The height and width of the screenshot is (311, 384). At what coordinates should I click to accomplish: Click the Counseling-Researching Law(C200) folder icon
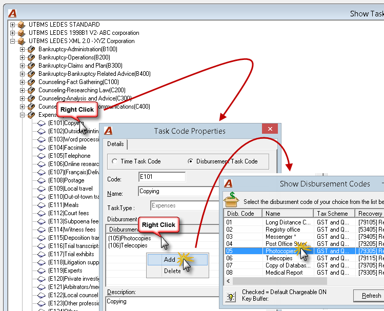click(x=31, y=90)
